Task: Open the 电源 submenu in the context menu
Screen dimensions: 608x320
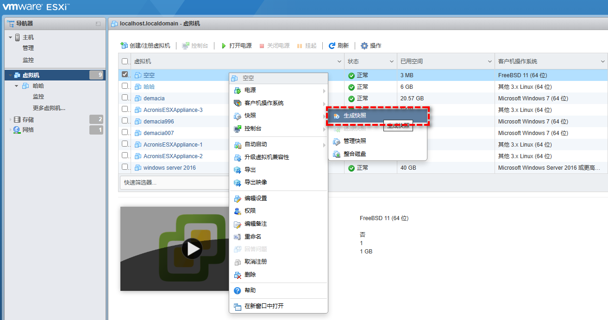Action: 278,90
